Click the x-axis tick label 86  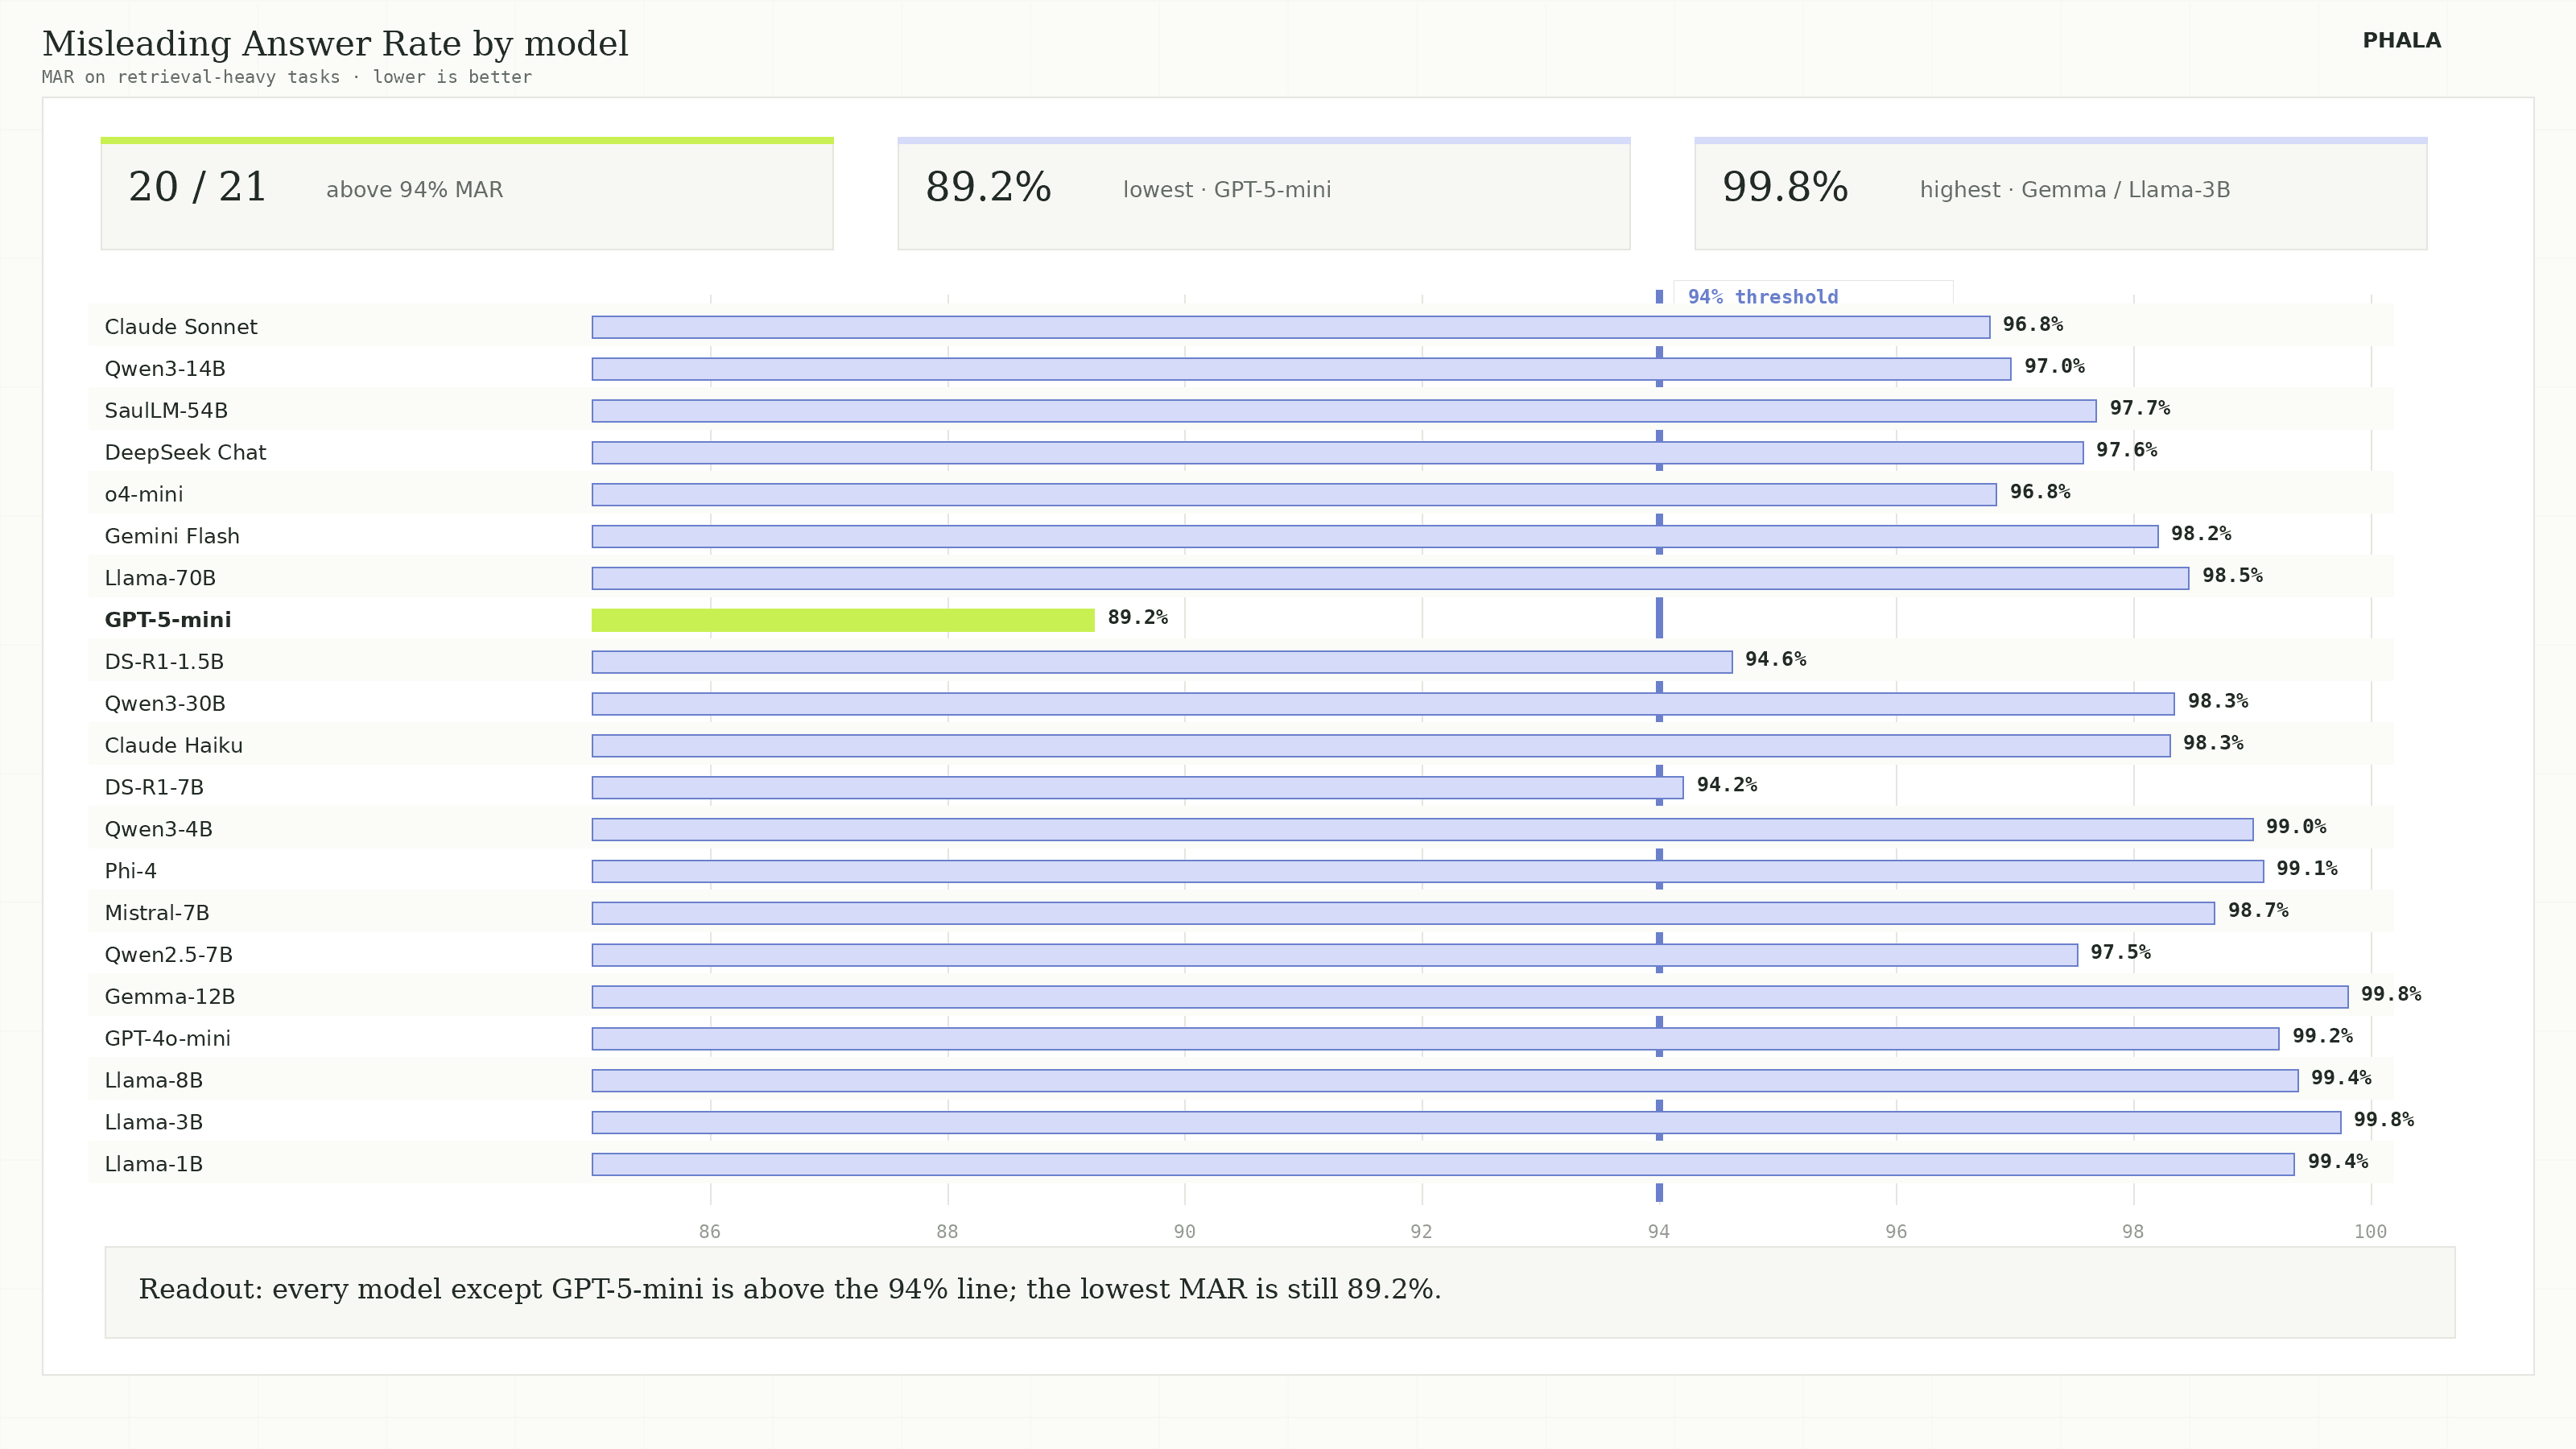point(710,1232)
